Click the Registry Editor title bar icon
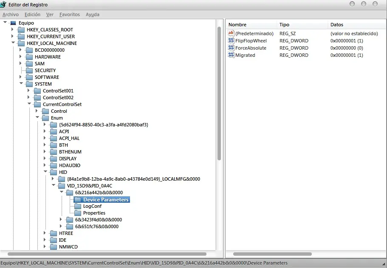 tap(3, 4)
